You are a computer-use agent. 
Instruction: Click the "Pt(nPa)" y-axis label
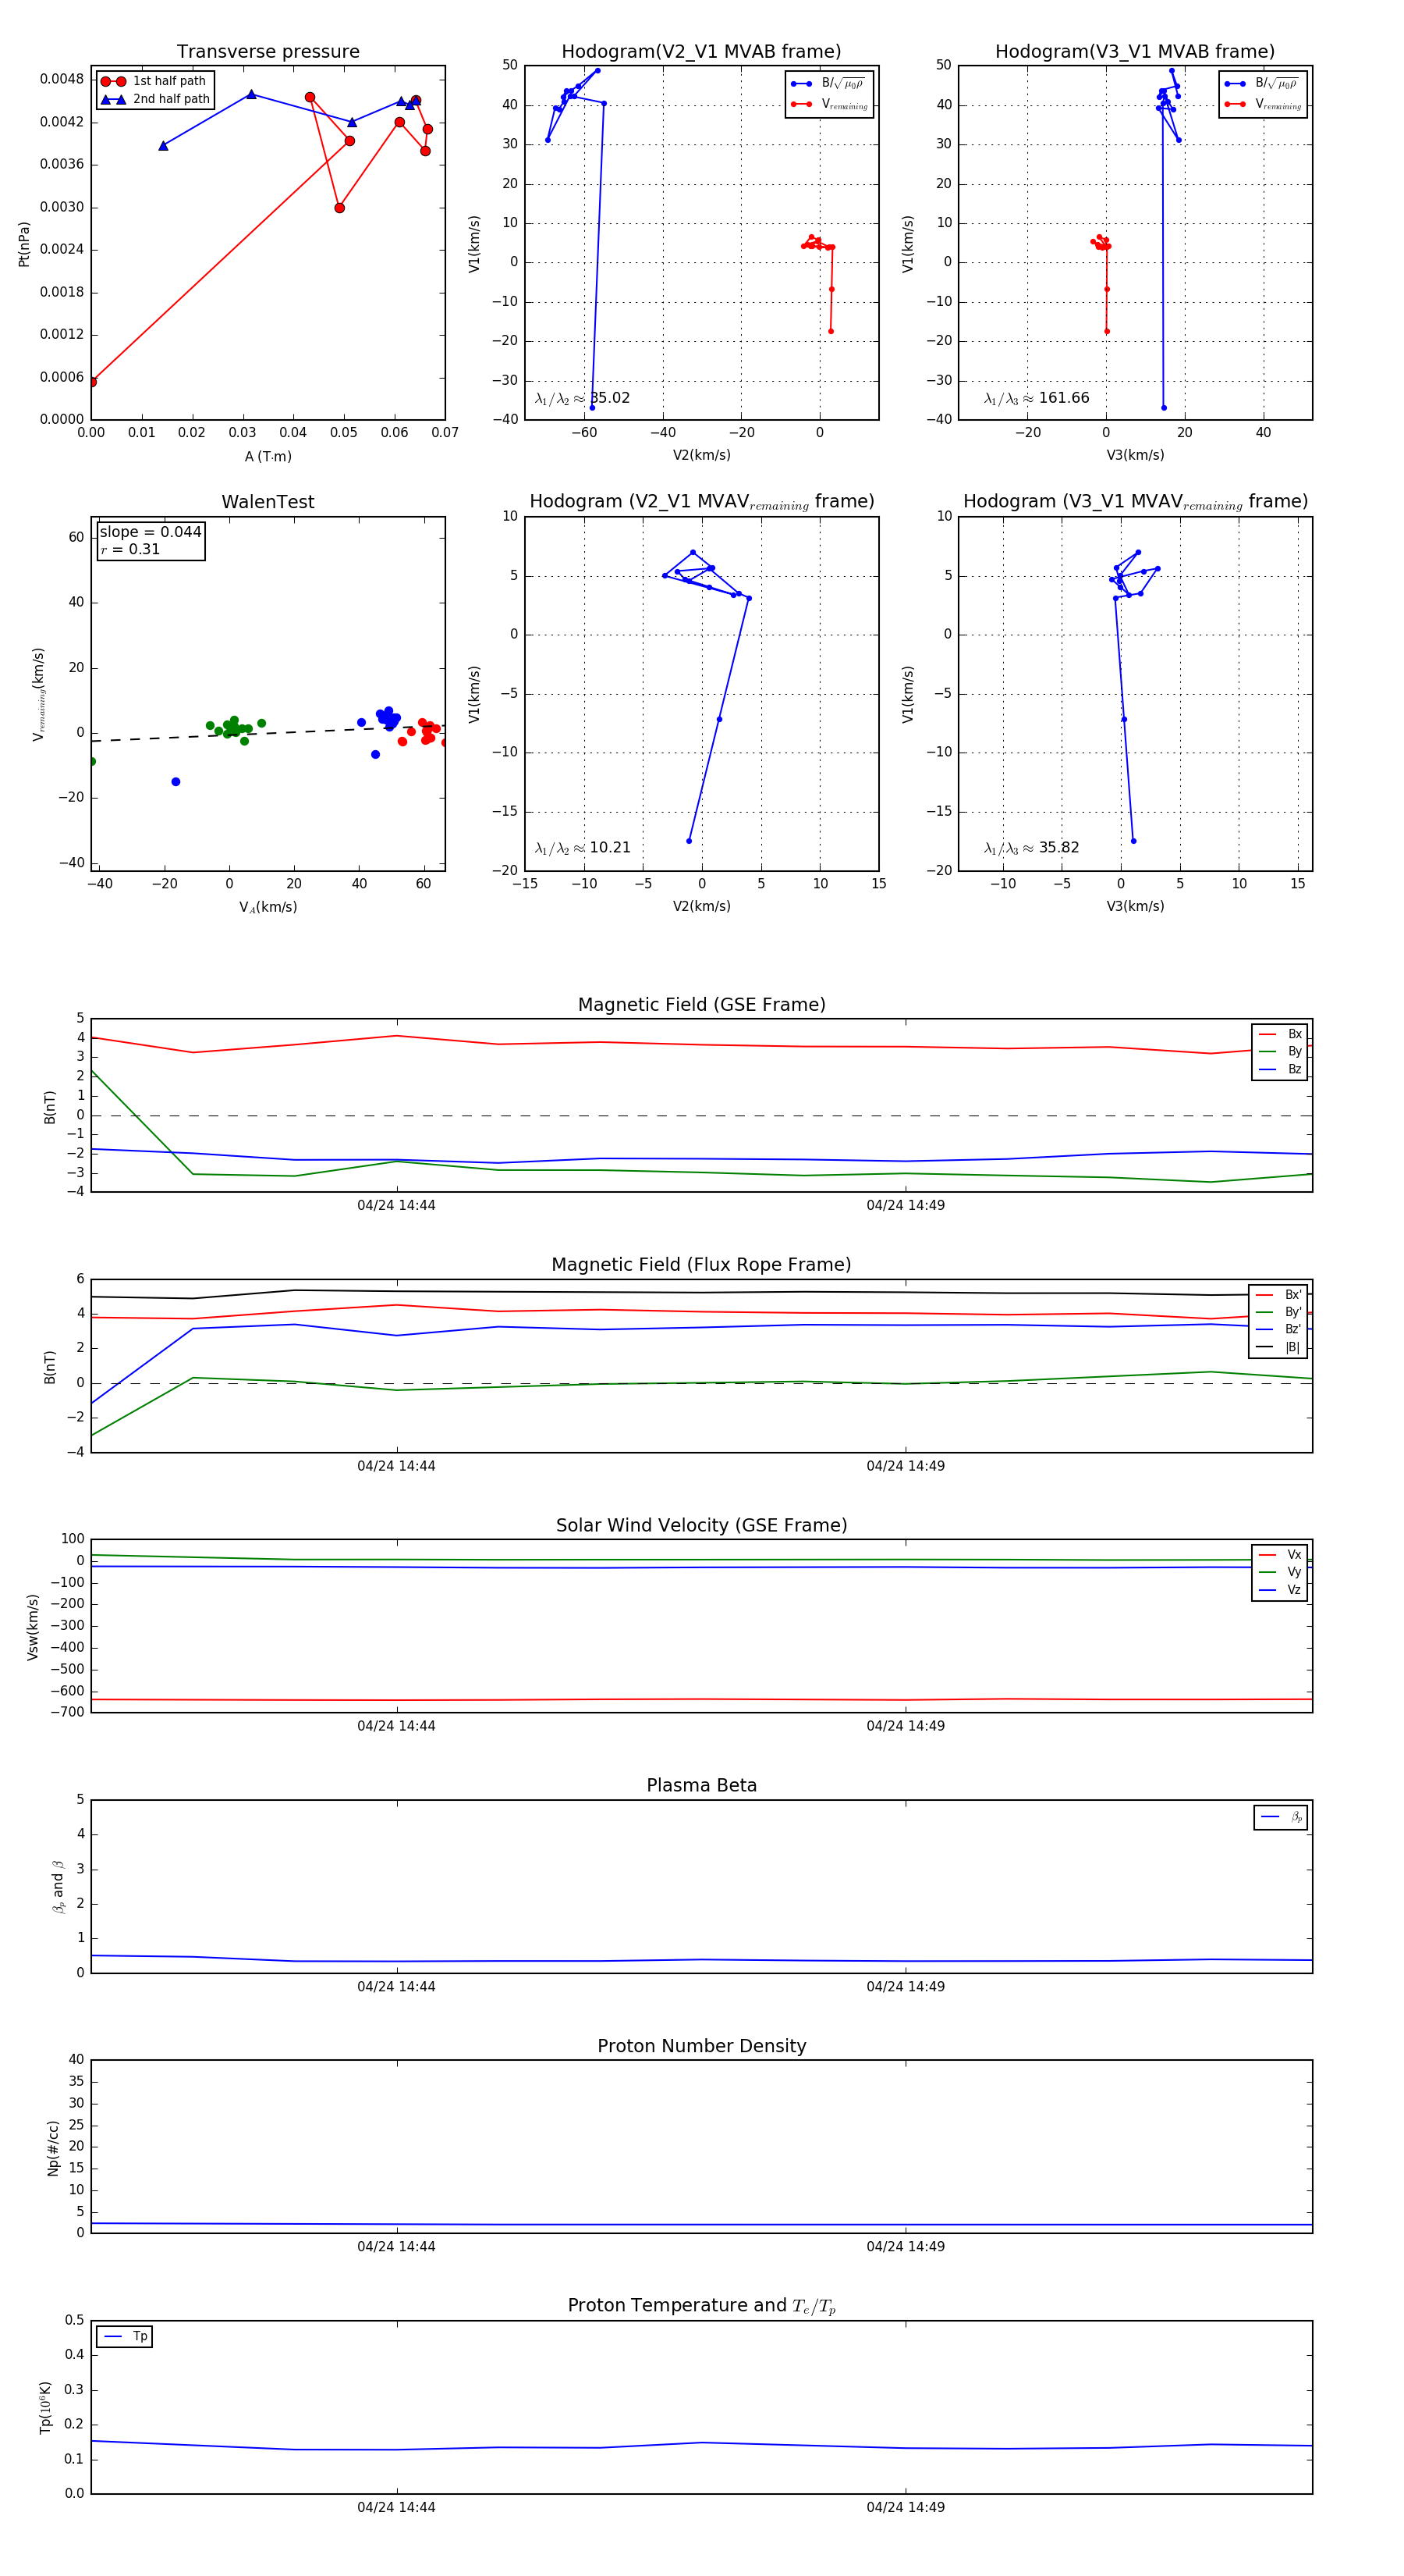[24, 244]
